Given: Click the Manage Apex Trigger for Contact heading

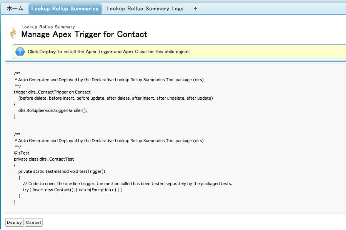Looking at the screenshot, I should coord(84,34).
